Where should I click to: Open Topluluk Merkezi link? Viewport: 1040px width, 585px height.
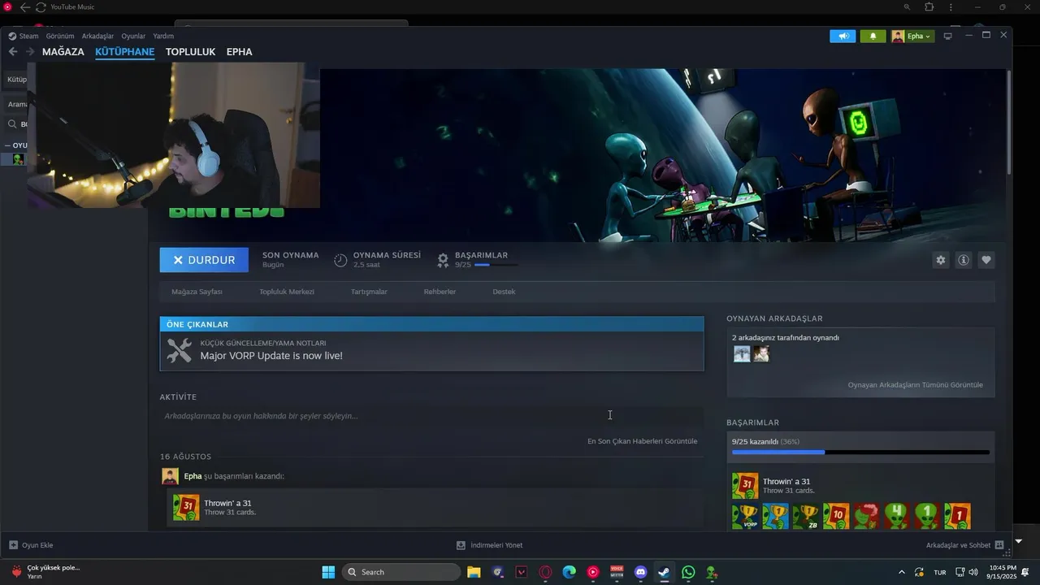287,292
